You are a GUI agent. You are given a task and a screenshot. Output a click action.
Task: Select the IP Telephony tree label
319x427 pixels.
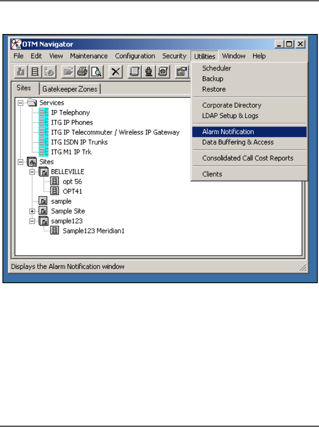[x=70, y=112]
